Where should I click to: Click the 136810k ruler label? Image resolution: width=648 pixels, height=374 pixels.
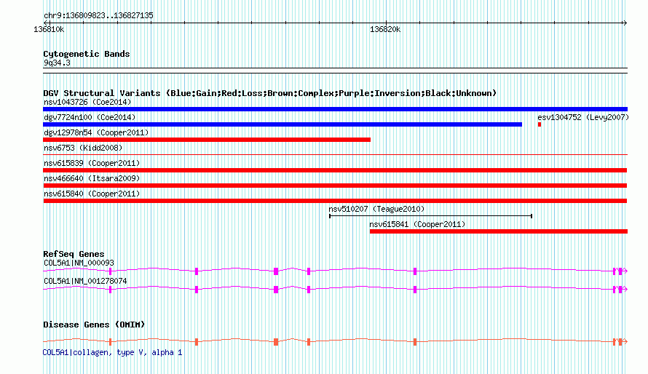coord(49,30)
